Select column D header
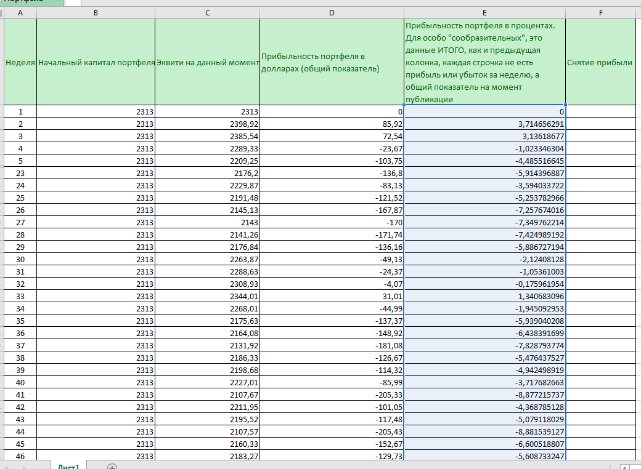This screenshot has width=641, height=469. [x=332, y=13]
